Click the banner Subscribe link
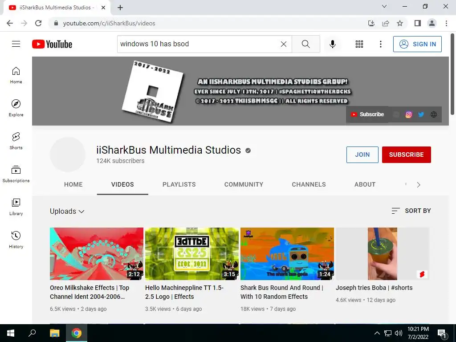 click(367, 114)
